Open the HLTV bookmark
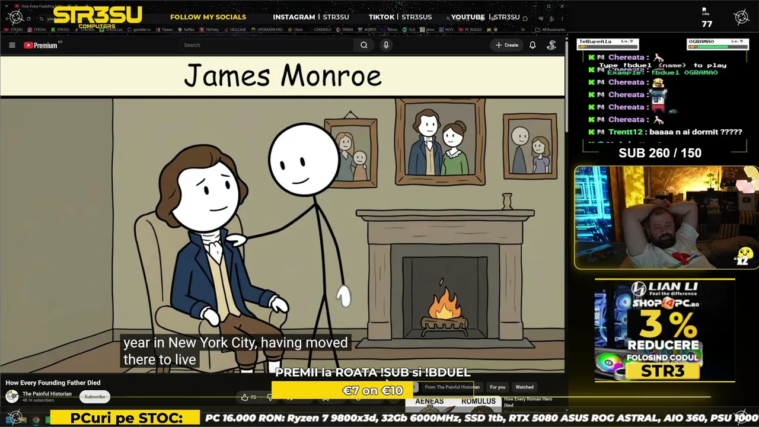The image size is (759, 427). (x=447, y=29)
